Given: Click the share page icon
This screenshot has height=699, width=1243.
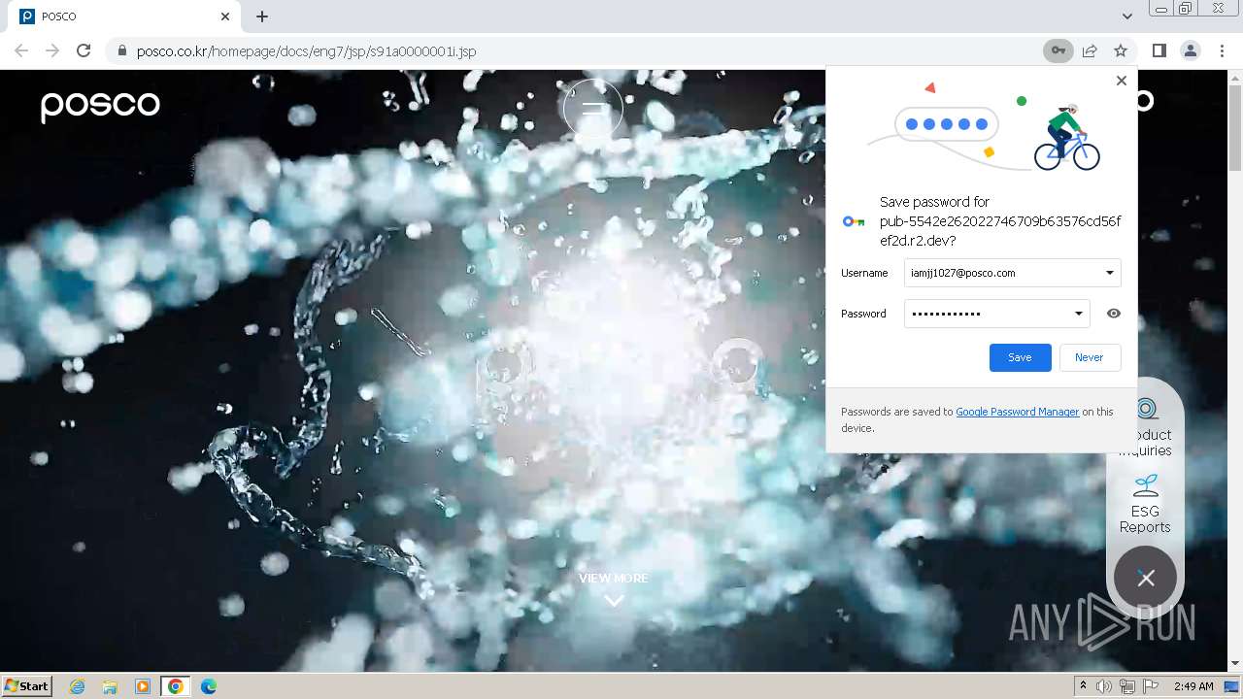Looking at the screenshot, I should [x=1090, y=50].
